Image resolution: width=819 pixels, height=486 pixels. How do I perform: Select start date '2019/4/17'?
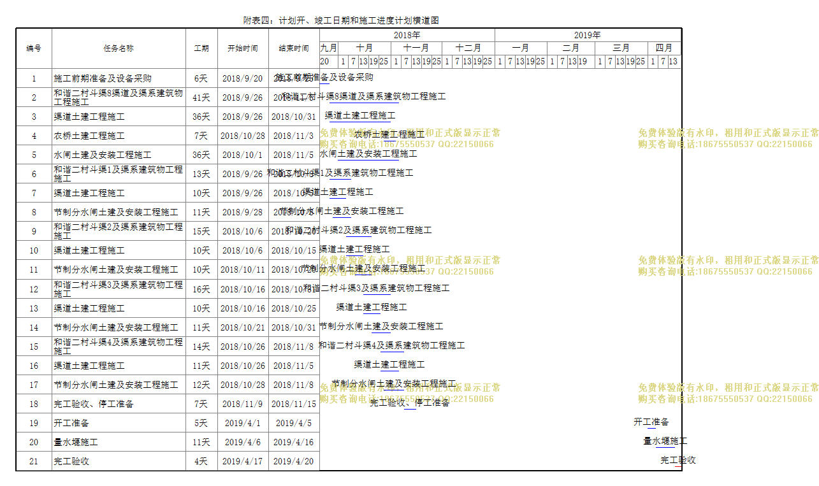243,461
